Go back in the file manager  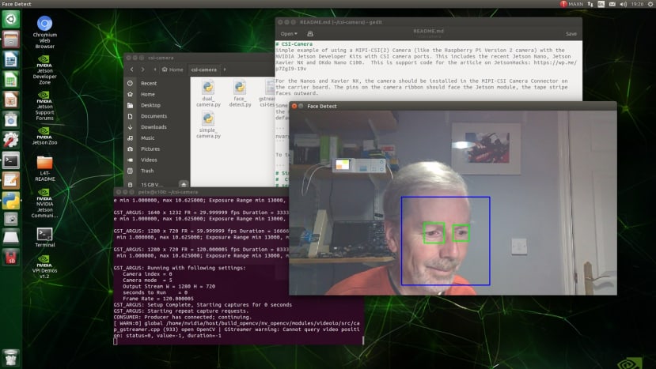tap(132, 70)
